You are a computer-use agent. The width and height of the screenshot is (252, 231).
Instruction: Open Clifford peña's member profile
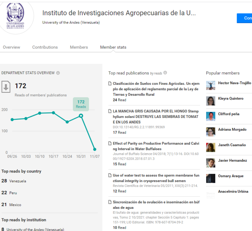coord(228,114)
